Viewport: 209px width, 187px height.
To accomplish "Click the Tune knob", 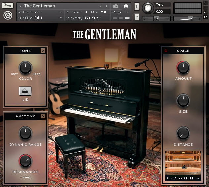I will [148, 8].
